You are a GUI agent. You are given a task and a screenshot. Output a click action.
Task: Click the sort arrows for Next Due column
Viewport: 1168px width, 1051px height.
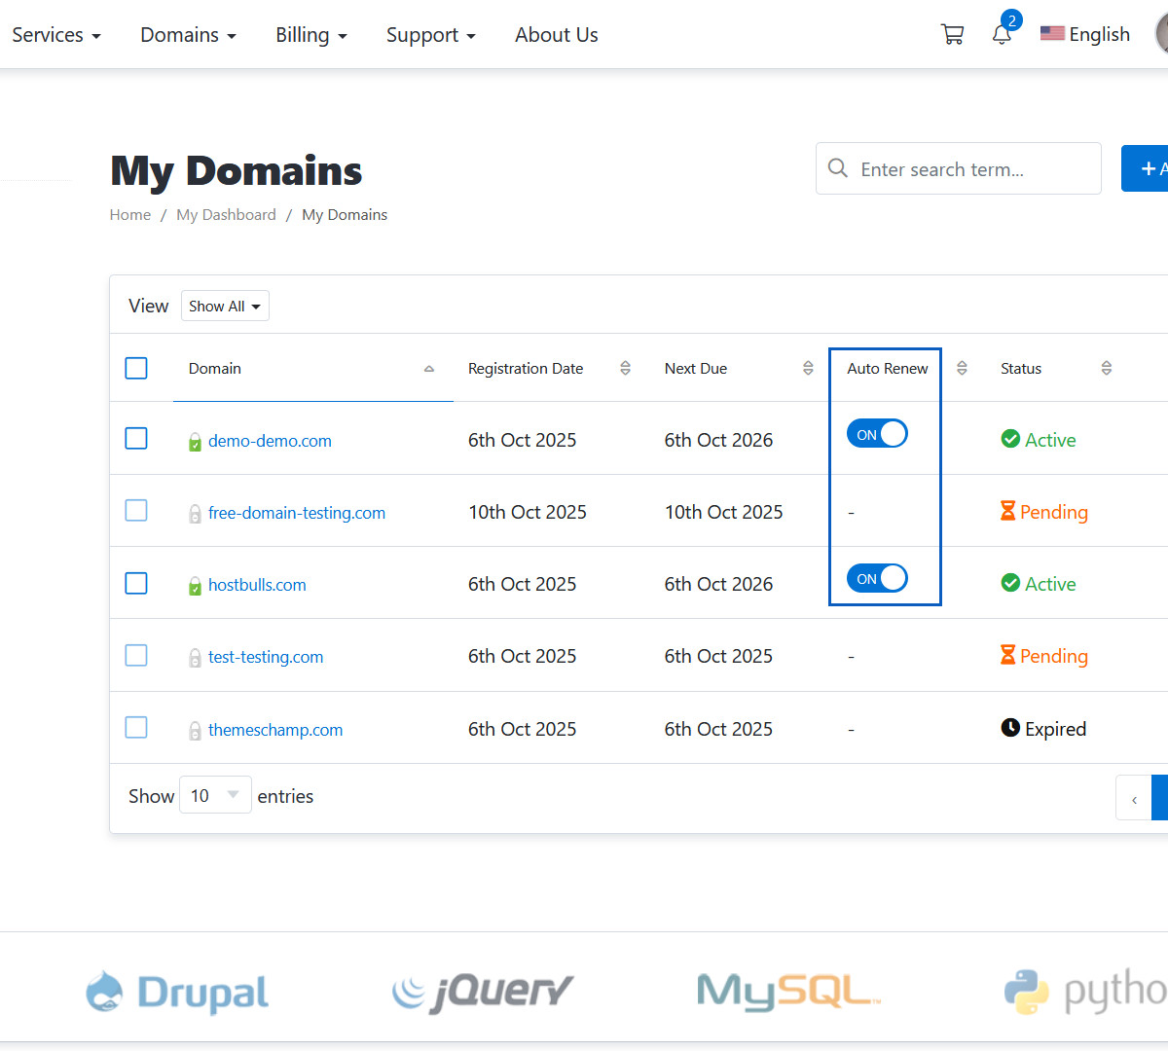click(808, 368)
